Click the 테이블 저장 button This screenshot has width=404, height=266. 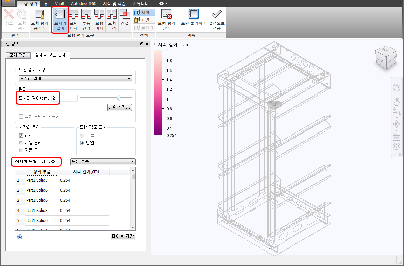click(x=123, y=236)
